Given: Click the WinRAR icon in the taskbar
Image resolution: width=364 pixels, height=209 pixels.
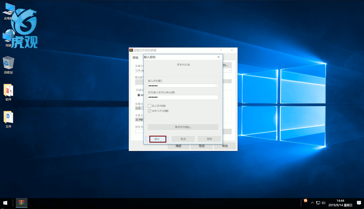Looking at the screenshot, I should point(21,203).
